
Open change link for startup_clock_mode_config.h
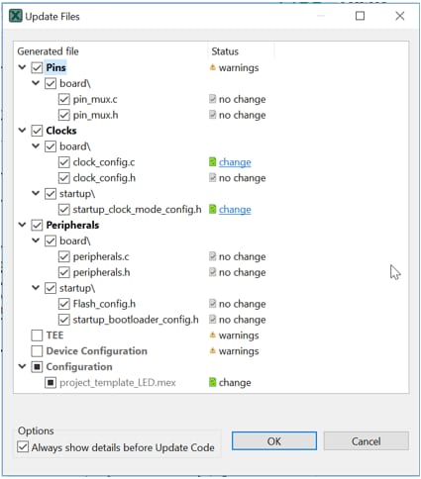pyautogui.click(x=235, y=210)
